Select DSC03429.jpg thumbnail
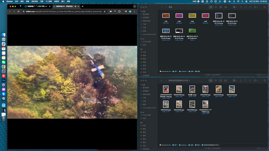The width and height of the screenshot is (269, 151). [219, 89]
